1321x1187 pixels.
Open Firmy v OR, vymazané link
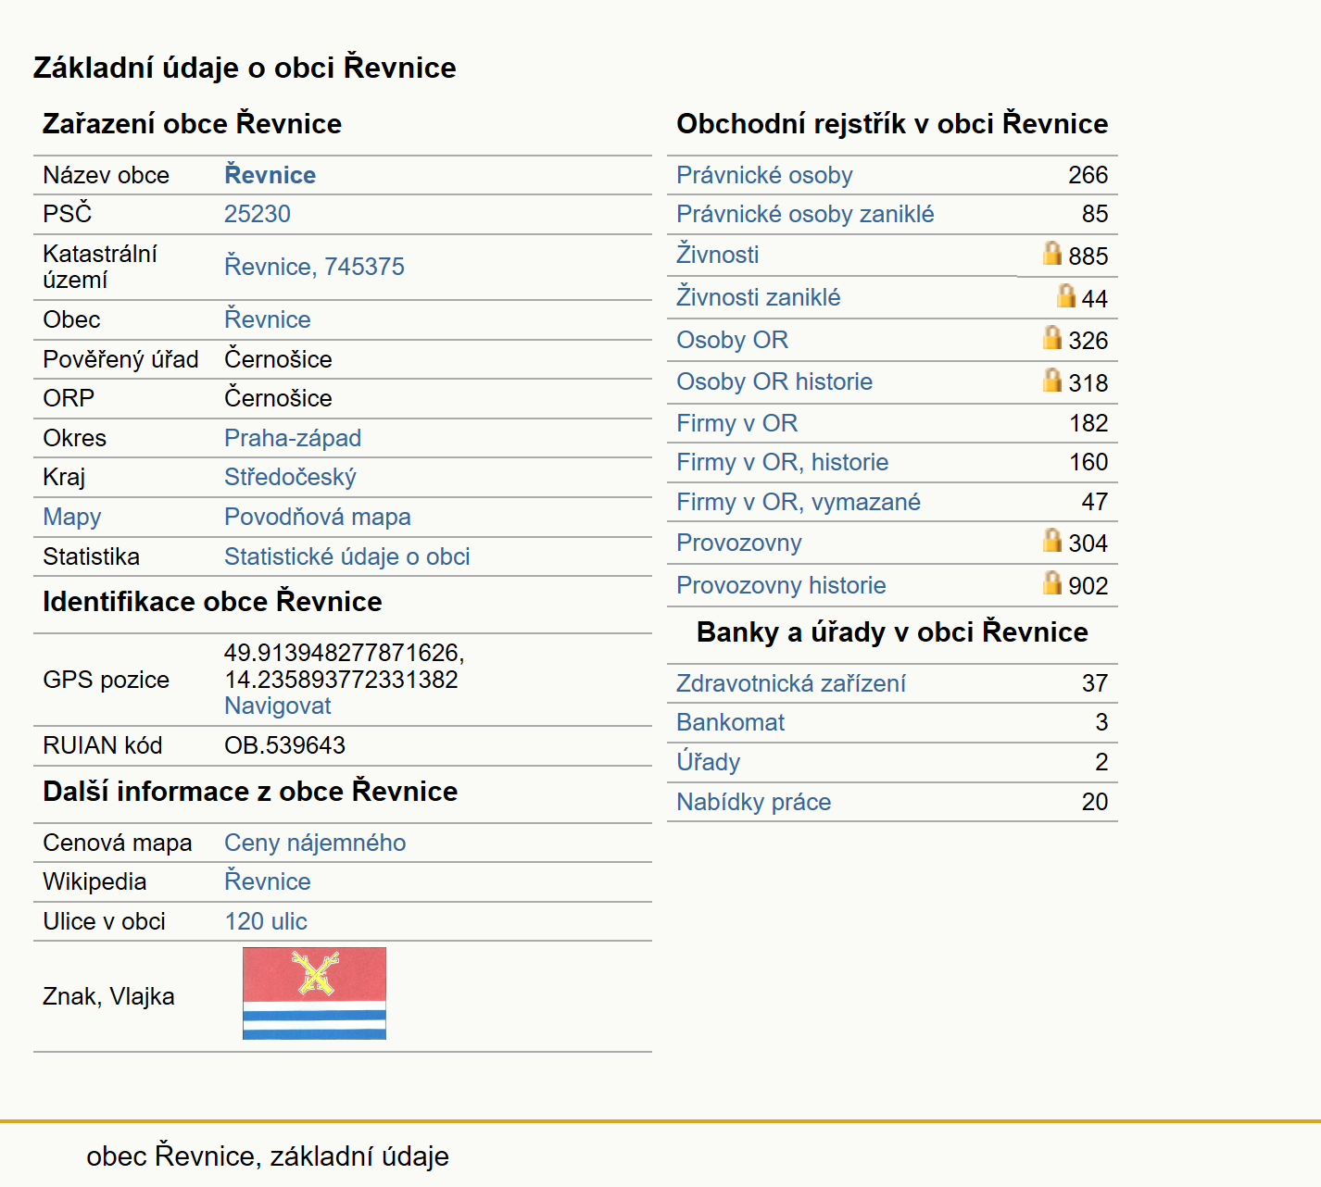coord(799,502)
